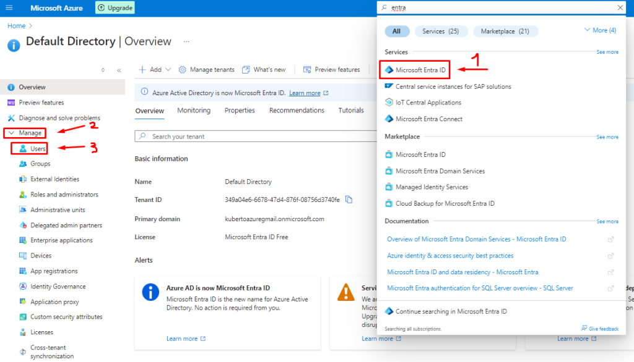Open Microsoft Entra authentication for SQL Server doc

click(480, 288)
